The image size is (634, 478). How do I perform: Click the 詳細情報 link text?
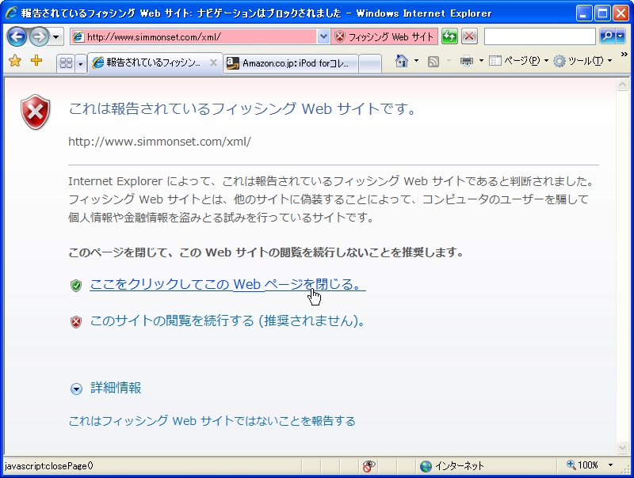click(116, 388)
